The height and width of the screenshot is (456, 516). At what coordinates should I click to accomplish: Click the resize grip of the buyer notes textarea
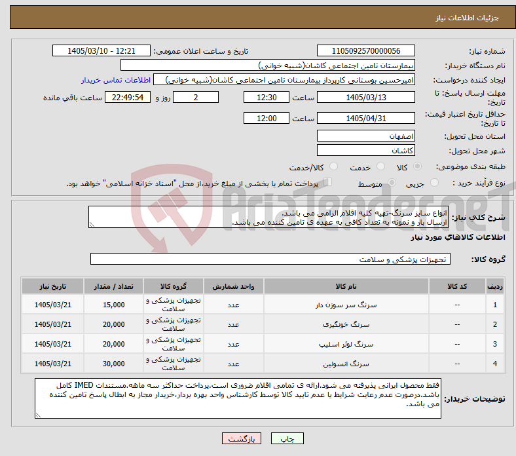pyautogui.click(x=38, y=415)
